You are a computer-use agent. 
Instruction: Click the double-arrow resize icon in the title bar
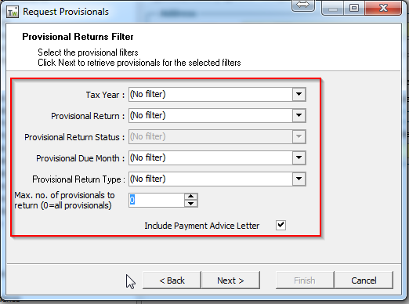pos(302,5)
